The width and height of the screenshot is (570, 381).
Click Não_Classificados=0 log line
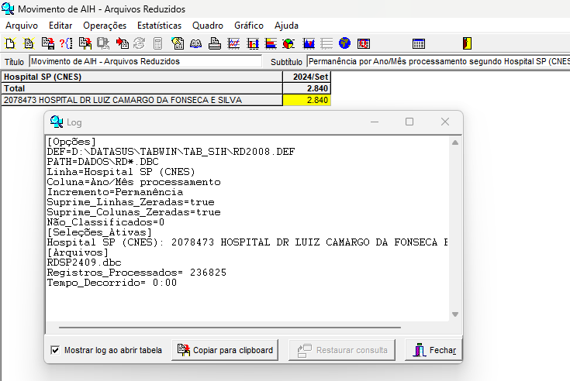pos(105,222)
